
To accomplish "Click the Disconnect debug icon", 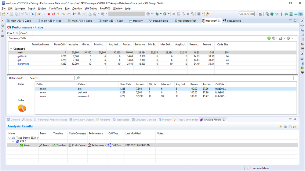I will click(53, 14).
